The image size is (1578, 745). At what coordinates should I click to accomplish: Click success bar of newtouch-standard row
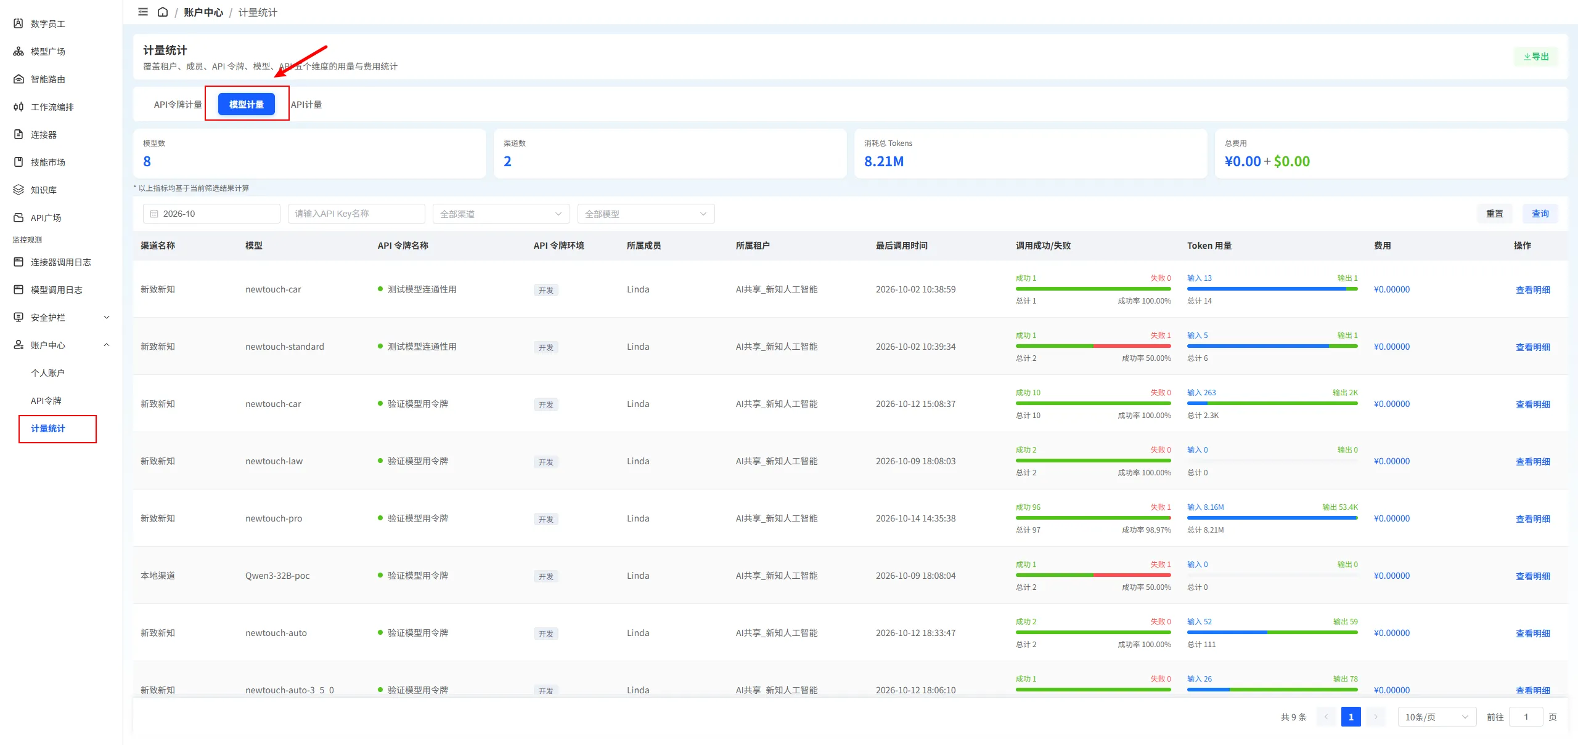[1093, 346]
